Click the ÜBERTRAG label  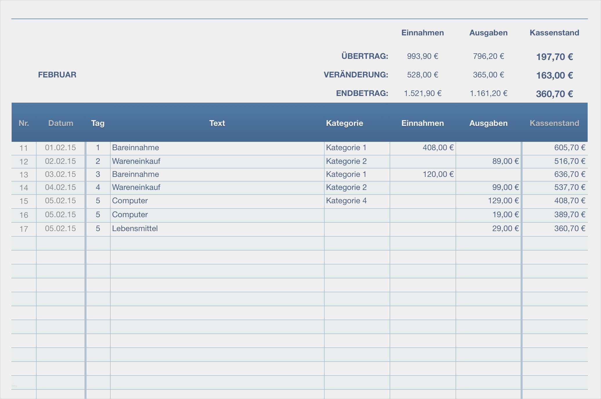pyautogui.click(x=365, y=56)
